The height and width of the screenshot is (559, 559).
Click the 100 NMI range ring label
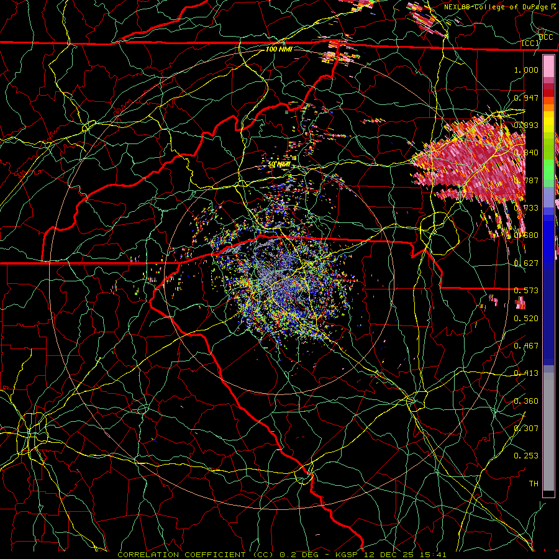click(279, 49)
